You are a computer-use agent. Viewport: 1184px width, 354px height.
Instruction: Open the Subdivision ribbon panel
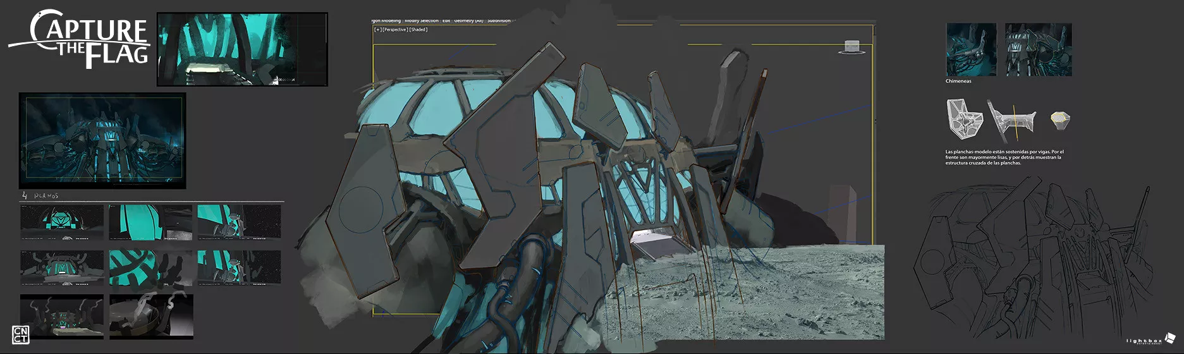pos(499,21)
